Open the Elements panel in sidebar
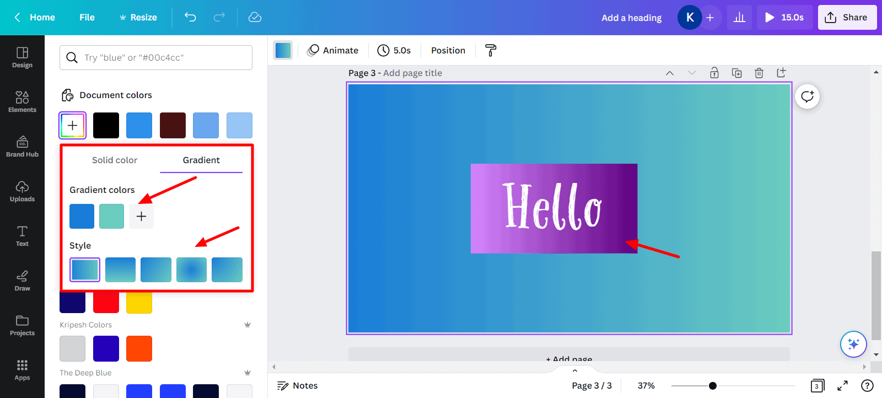 pos(22,101)
